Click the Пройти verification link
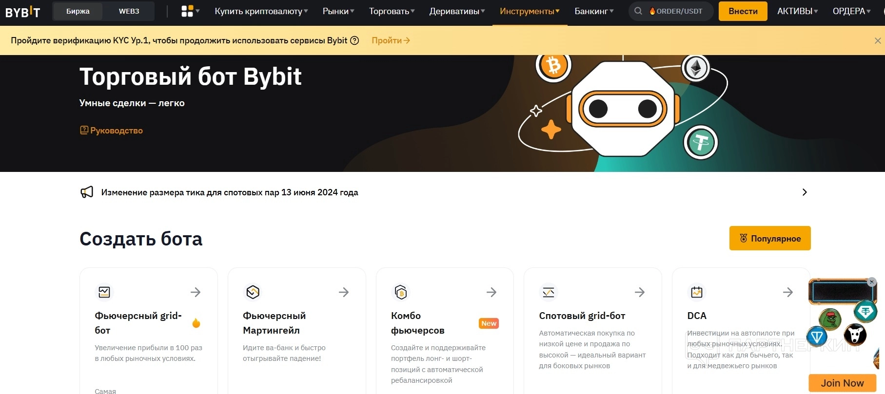The image size is (885, 394). (391, 40)
